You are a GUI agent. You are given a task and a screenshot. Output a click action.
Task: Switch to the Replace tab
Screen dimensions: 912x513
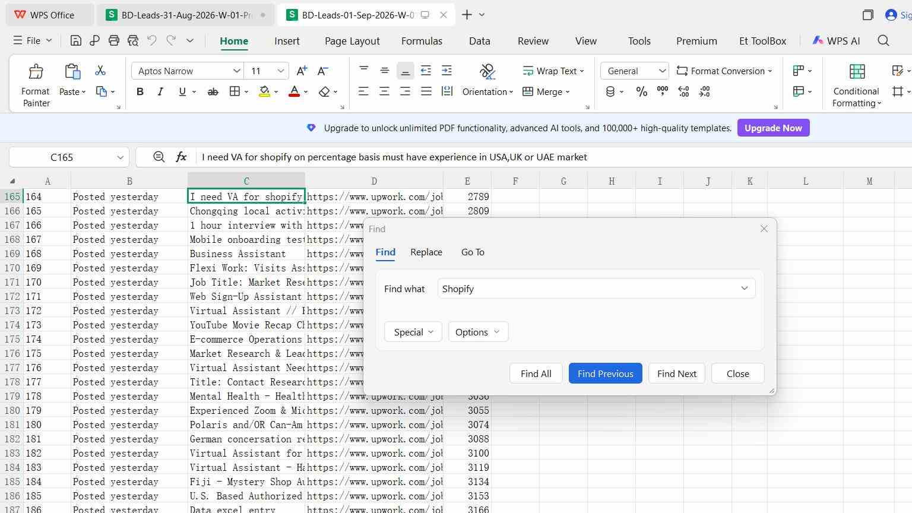426,252
